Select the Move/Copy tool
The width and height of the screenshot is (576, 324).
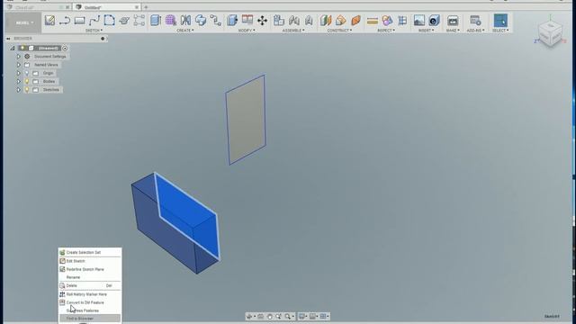[x=262, y=20]
